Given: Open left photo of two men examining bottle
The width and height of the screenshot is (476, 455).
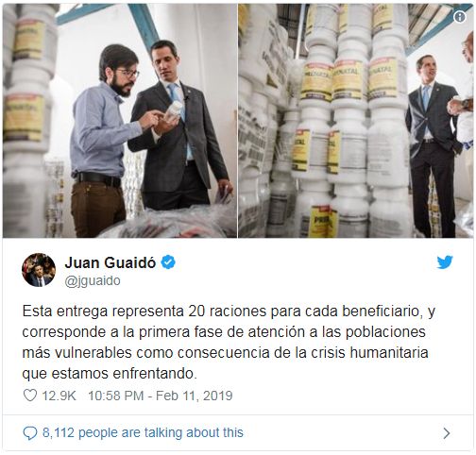Looking at the screenshot, I should [120, 121].
